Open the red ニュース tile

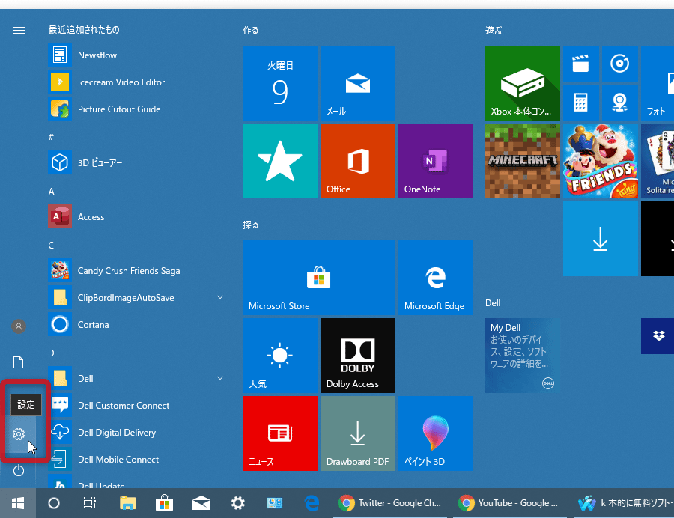280,433
